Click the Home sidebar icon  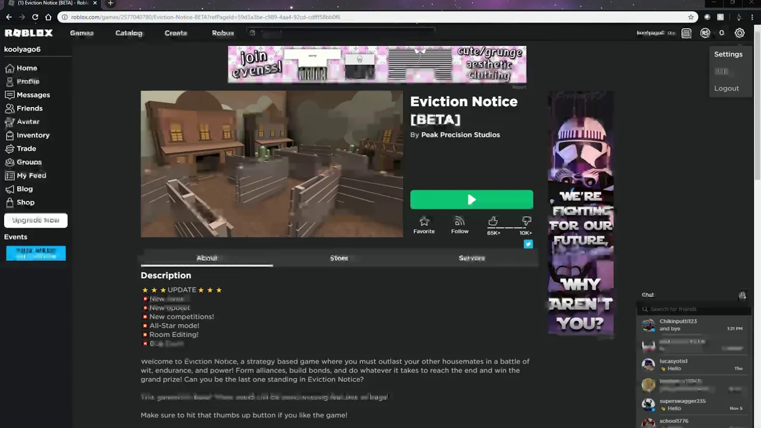pyautogui.click(x=10, y=68)
